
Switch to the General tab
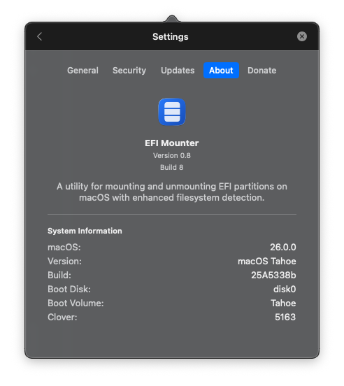(83, 71)
